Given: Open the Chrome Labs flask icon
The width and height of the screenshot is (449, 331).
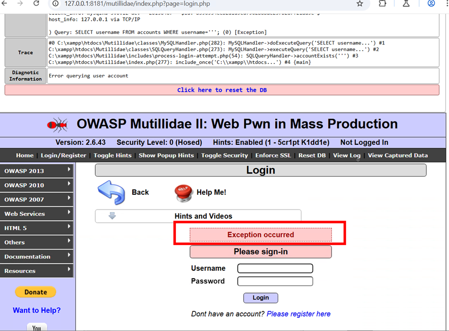Looking at the screenshot, I should 406,4.
